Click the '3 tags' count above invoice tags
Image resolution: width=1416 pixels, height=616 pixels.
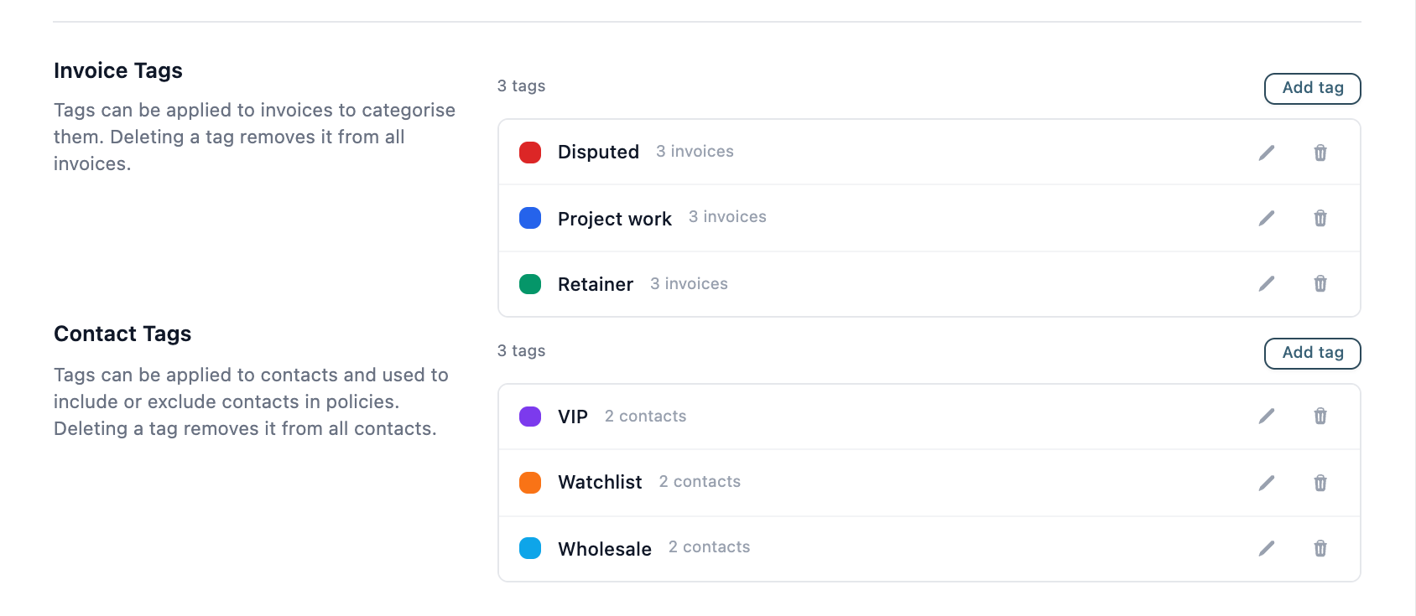(x=521, y=85)
